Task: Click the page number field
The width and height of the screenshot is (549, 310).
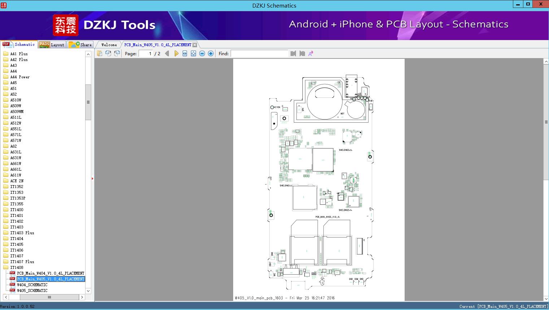Action: 146,53
